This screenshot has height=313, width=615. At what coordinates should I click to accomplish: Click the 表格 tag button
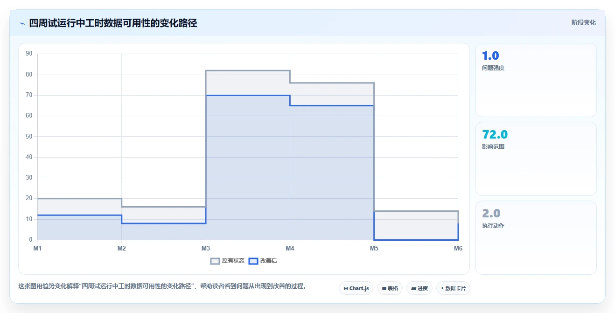coord(390,288)
